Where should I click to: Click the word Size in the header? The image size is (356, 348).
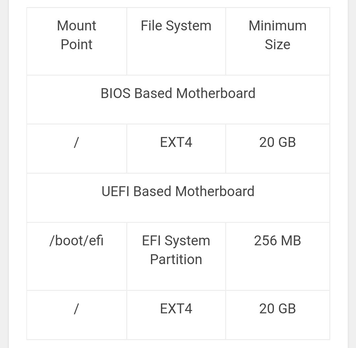click(x=278, y=45)
